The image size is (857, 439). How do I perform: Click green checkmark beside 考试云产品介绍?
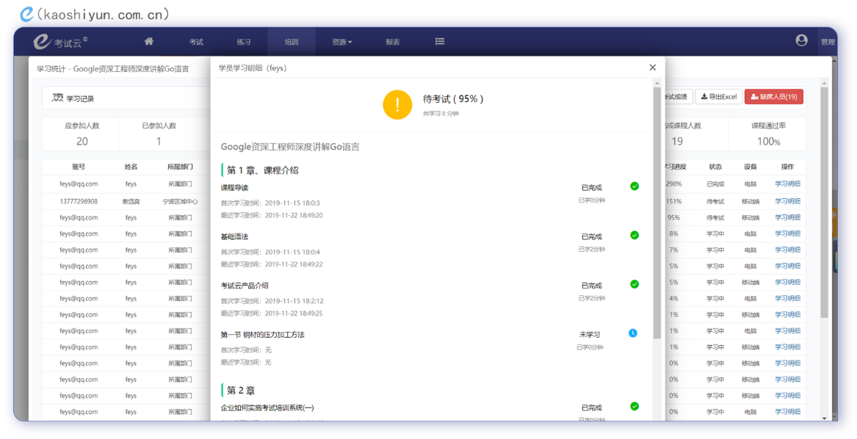[x=634, y=285]
